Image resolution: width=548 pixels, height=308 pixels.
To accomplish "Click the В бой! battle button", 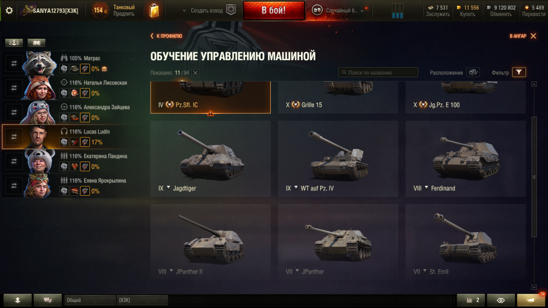I will click(274, 10).
